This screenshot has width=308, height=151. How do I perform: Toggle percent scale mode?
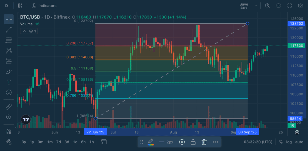pyautogui.click(x=281, y=142)
